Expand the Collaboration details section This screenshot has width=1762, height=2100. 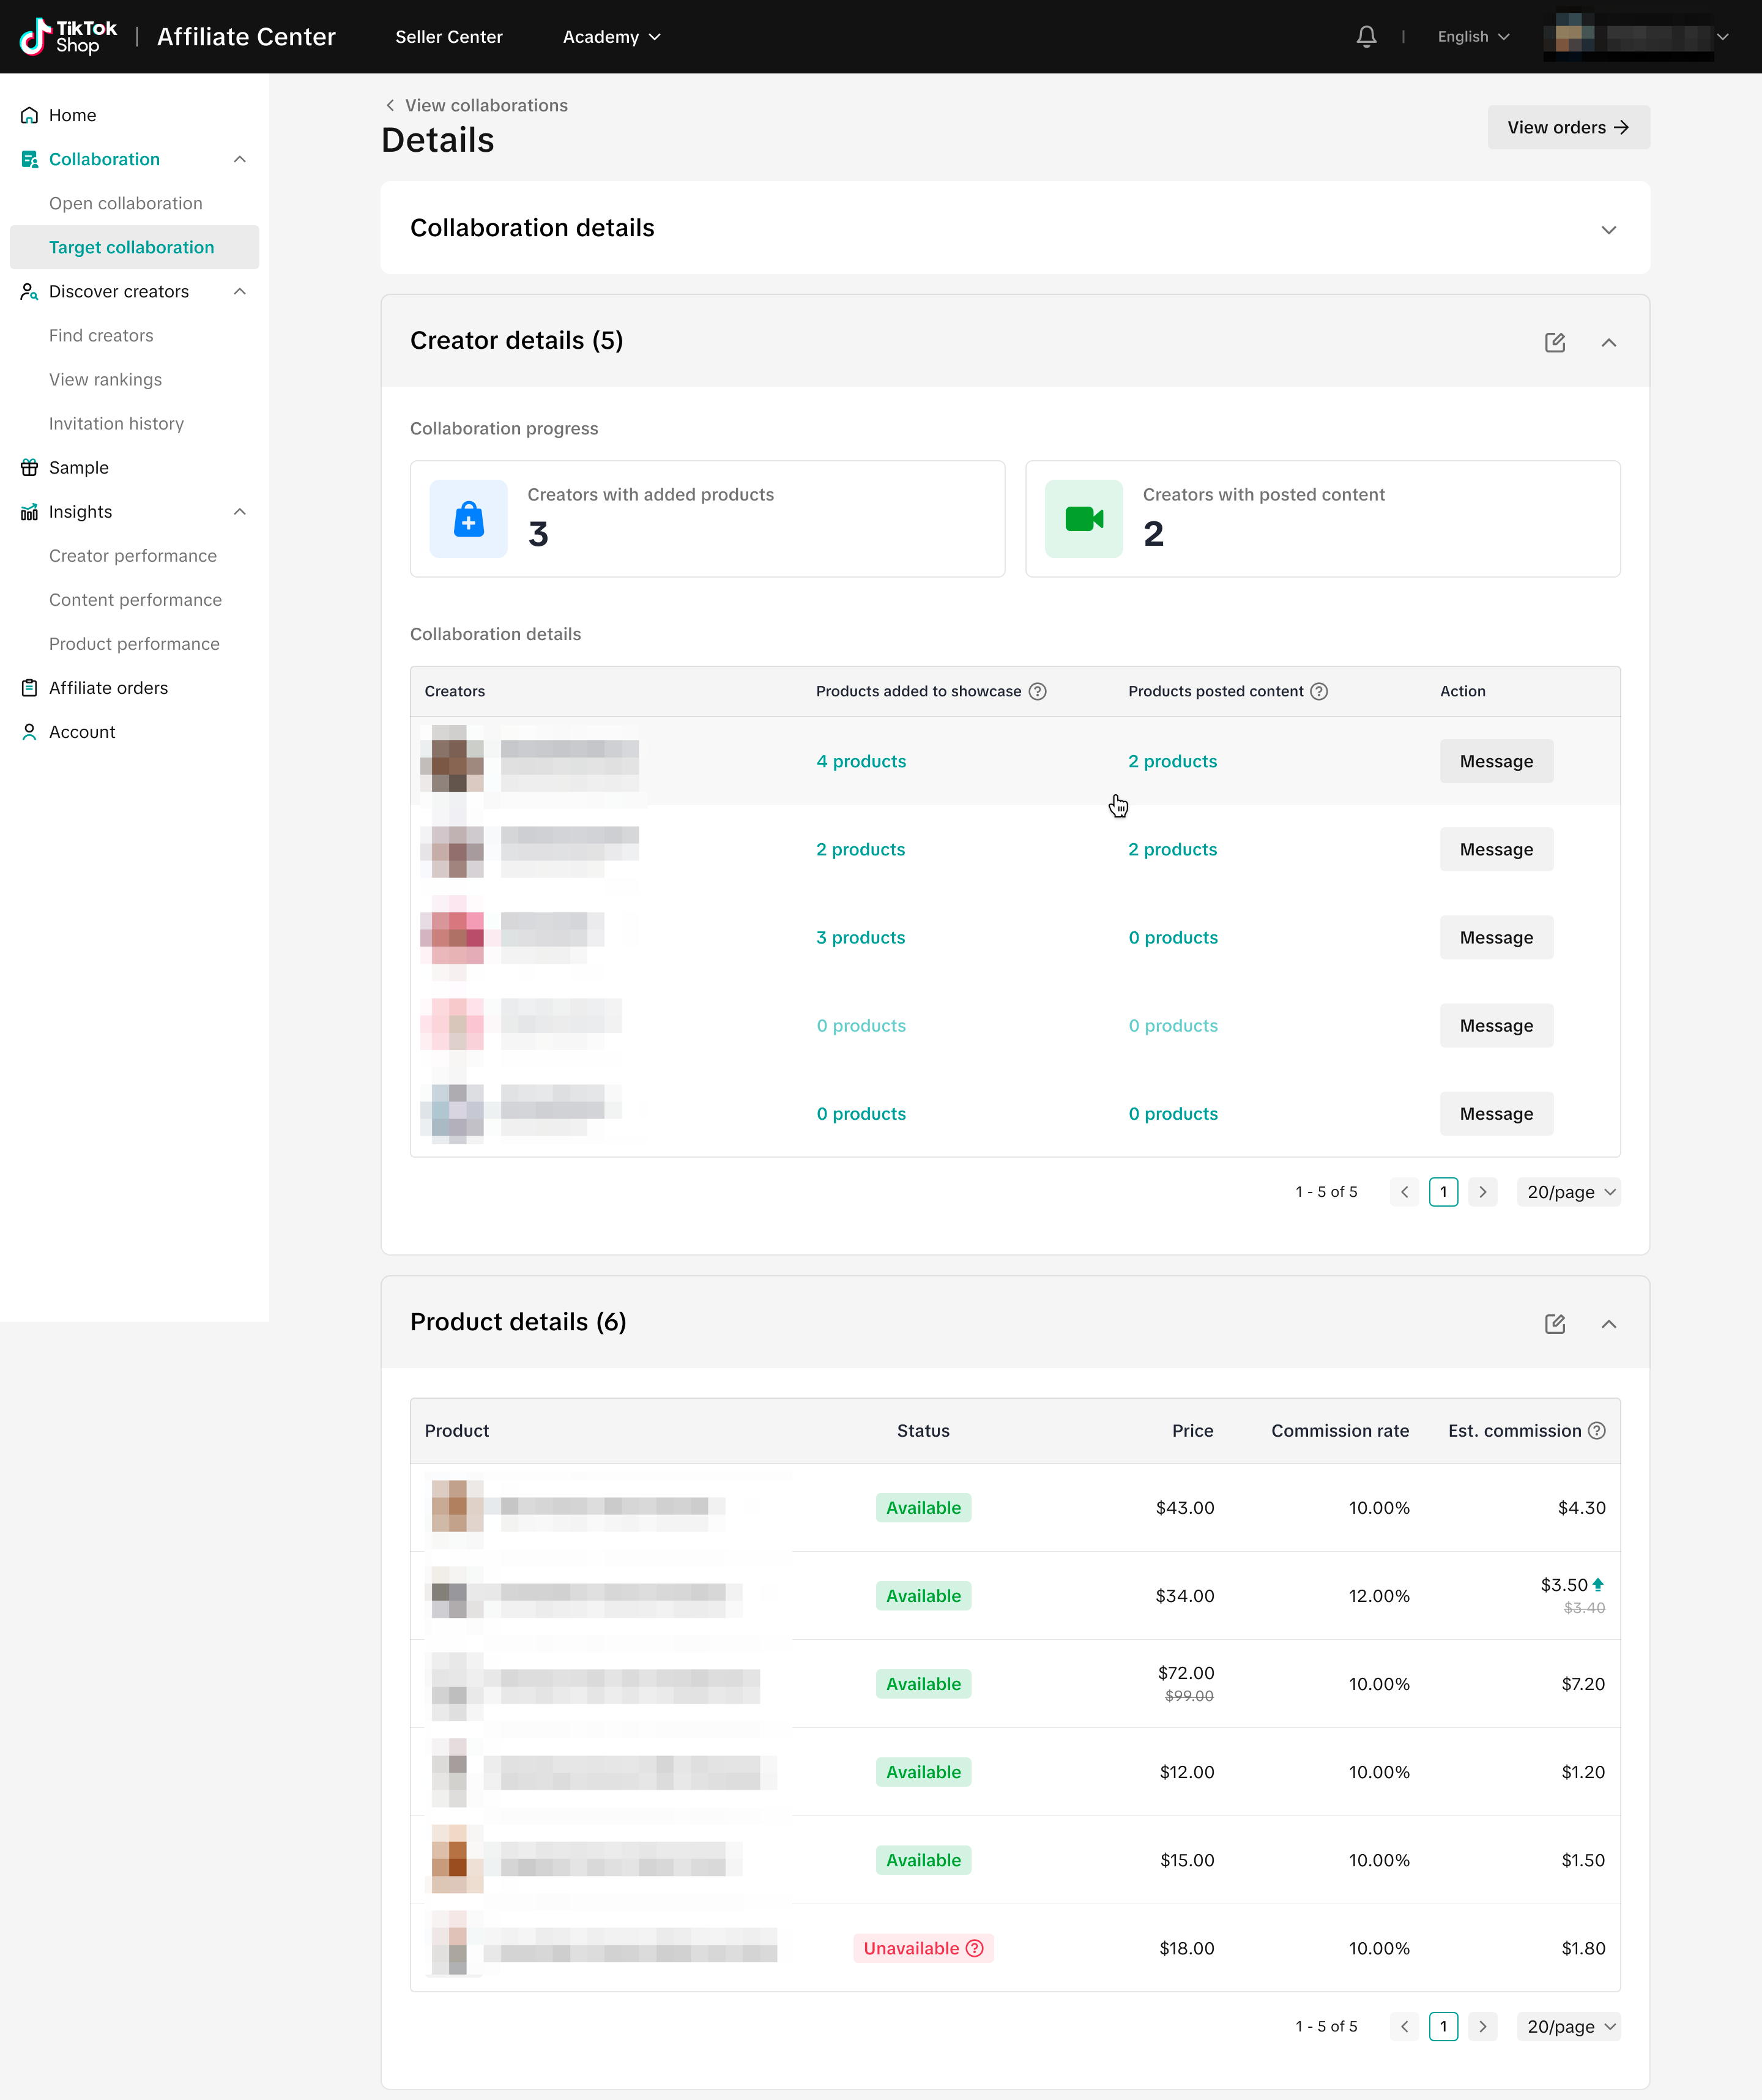1608,229
